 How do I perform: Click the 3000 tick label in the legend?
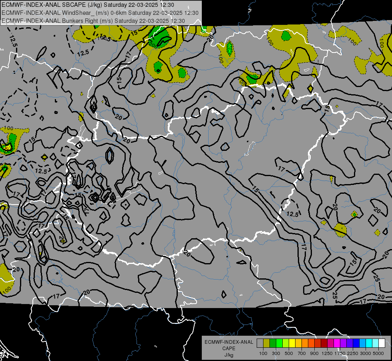pyautogui.click(x=366, y=353)
